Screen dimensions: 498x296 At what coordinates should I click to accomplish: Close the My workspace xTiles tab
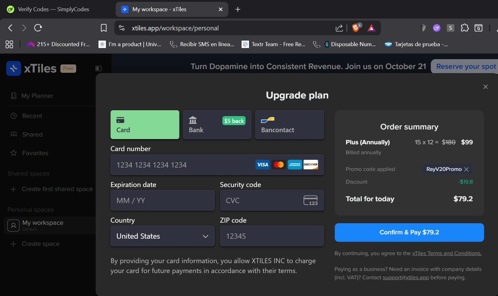[x=220, y=9]
